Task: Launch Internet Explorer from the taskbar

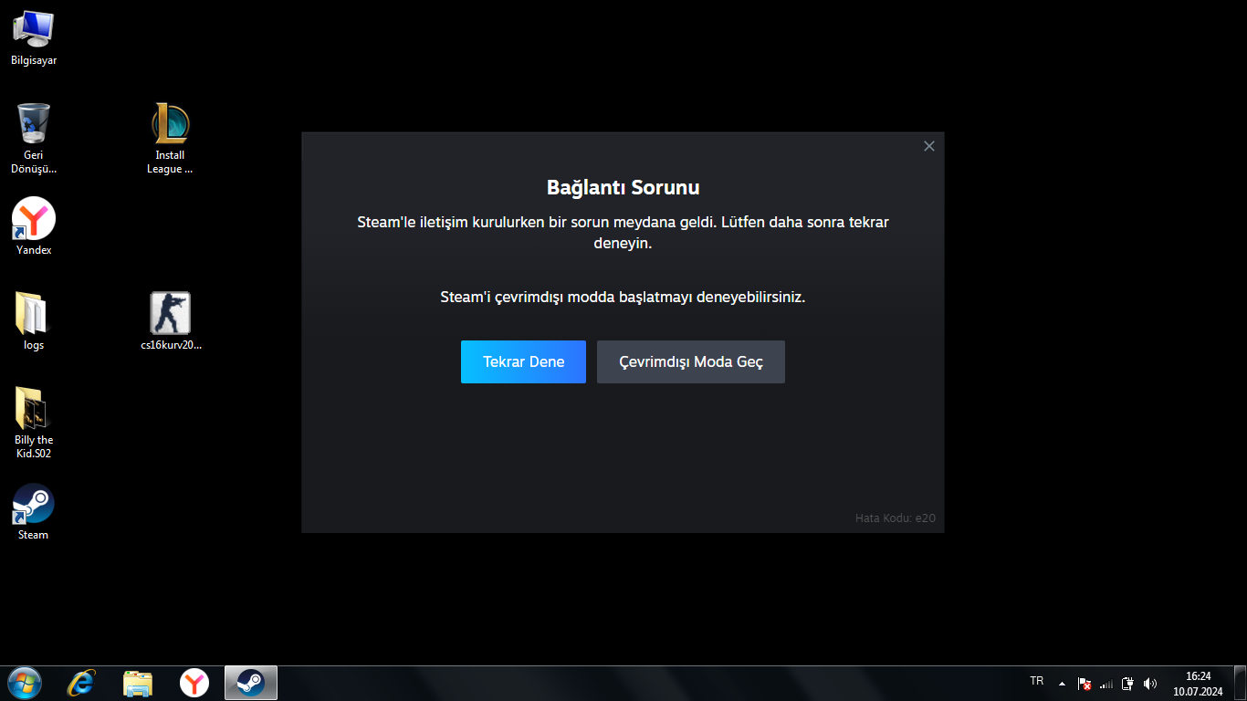Action: [x=82, y=683]
